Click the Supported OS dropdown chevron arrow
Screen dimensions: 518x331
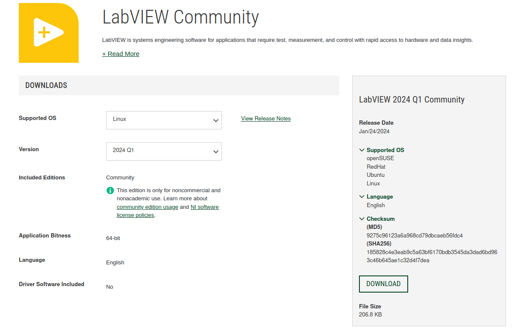click(x=216, y=120)
